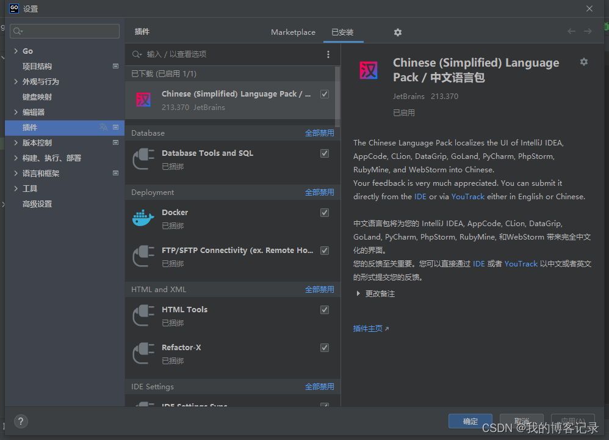Click the translate icon in the 插件 row
The image size is (609, 440).
coord(103,127)
